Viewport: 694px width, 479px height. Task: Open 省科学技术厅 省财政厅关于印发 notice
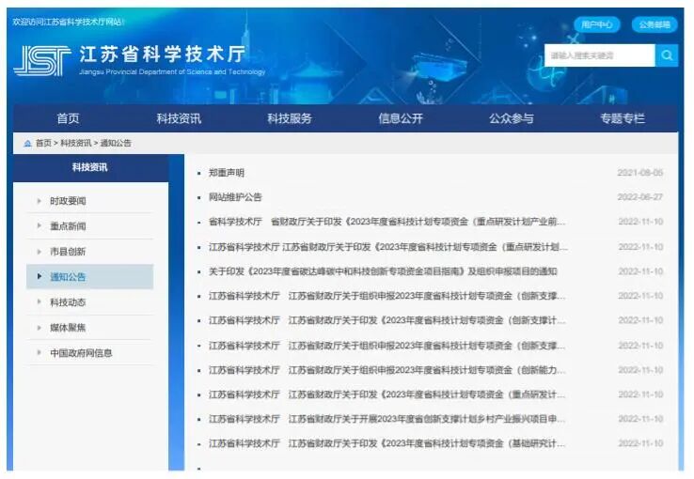(387, 222)
